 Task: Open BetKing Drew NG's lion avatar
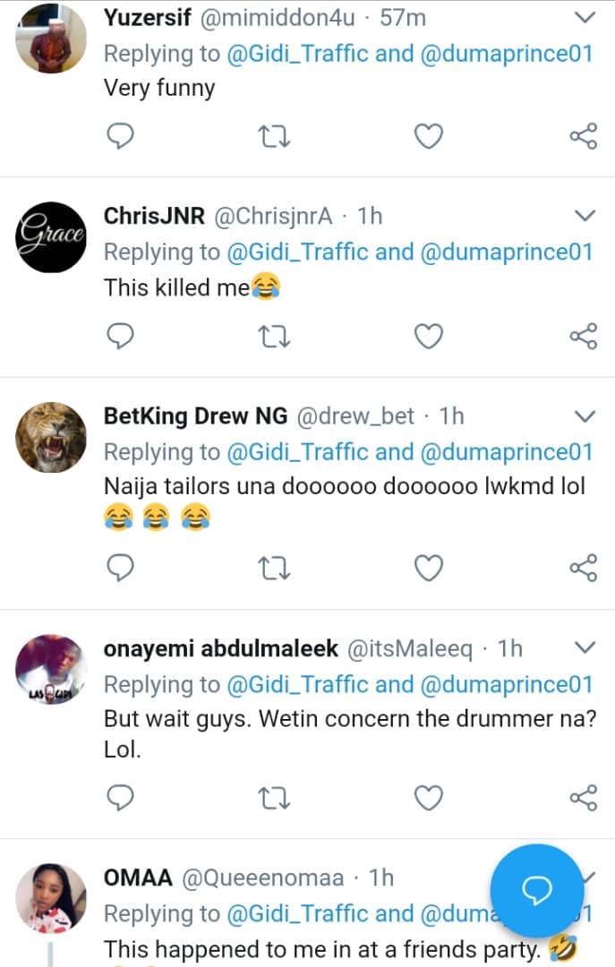52,437
